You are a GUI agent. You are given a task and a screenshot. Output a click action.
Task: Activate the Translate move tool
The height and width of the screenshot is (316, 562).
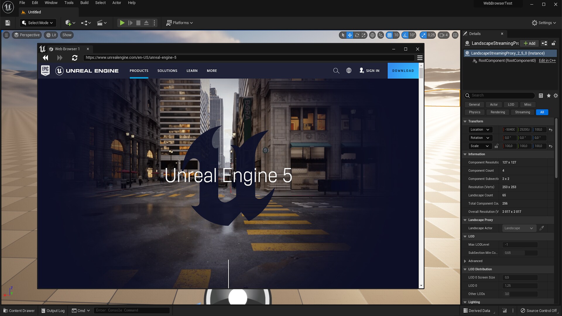tap(350, 35)
